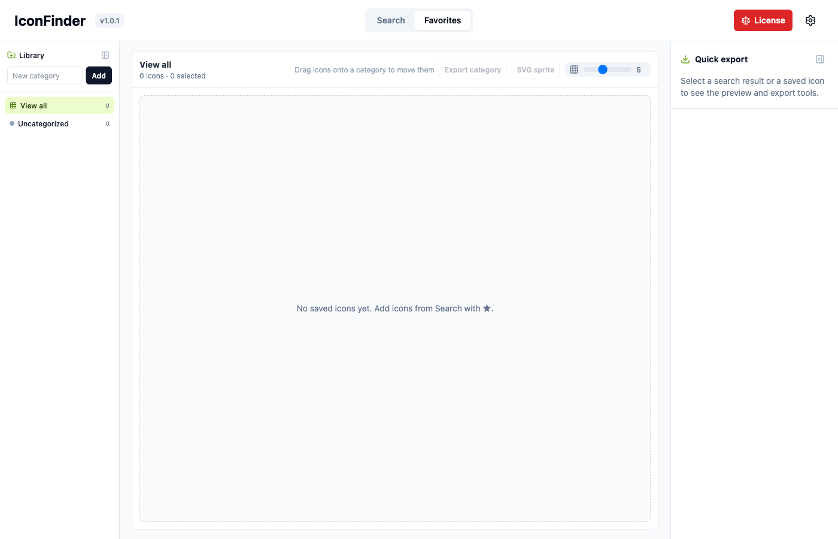Focus the New category input field
838x539 pixels.
(44, 75)
